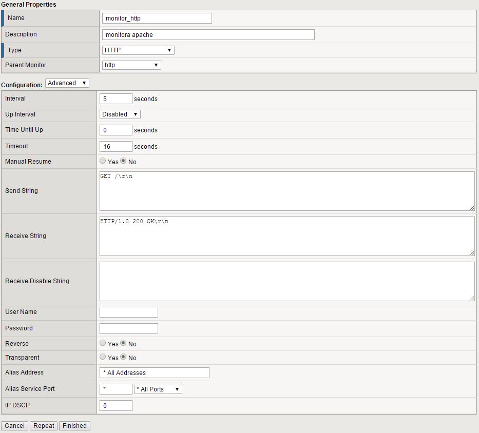Select Yes for Manual Resume
479x433 pixels.
tap(103, 161)
